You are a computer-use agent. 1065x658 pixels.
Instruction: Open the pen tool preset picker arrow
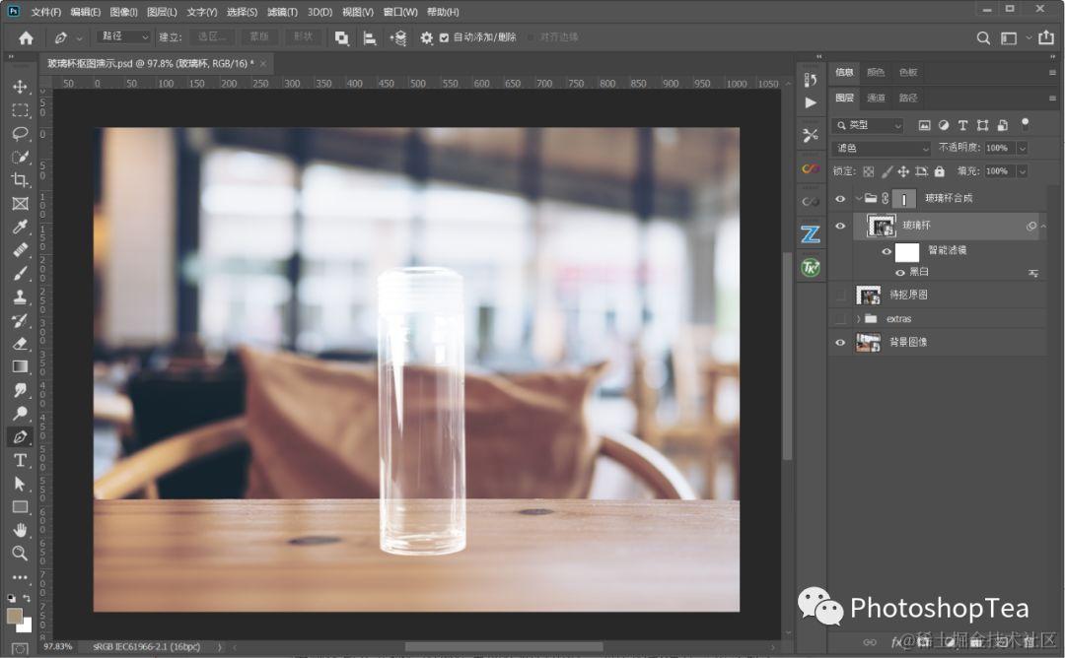click(80, 38)
